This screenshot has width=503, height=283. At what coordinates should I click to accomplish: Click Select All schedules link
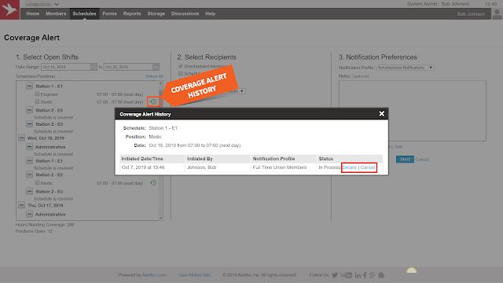click(x=154, y=76)
